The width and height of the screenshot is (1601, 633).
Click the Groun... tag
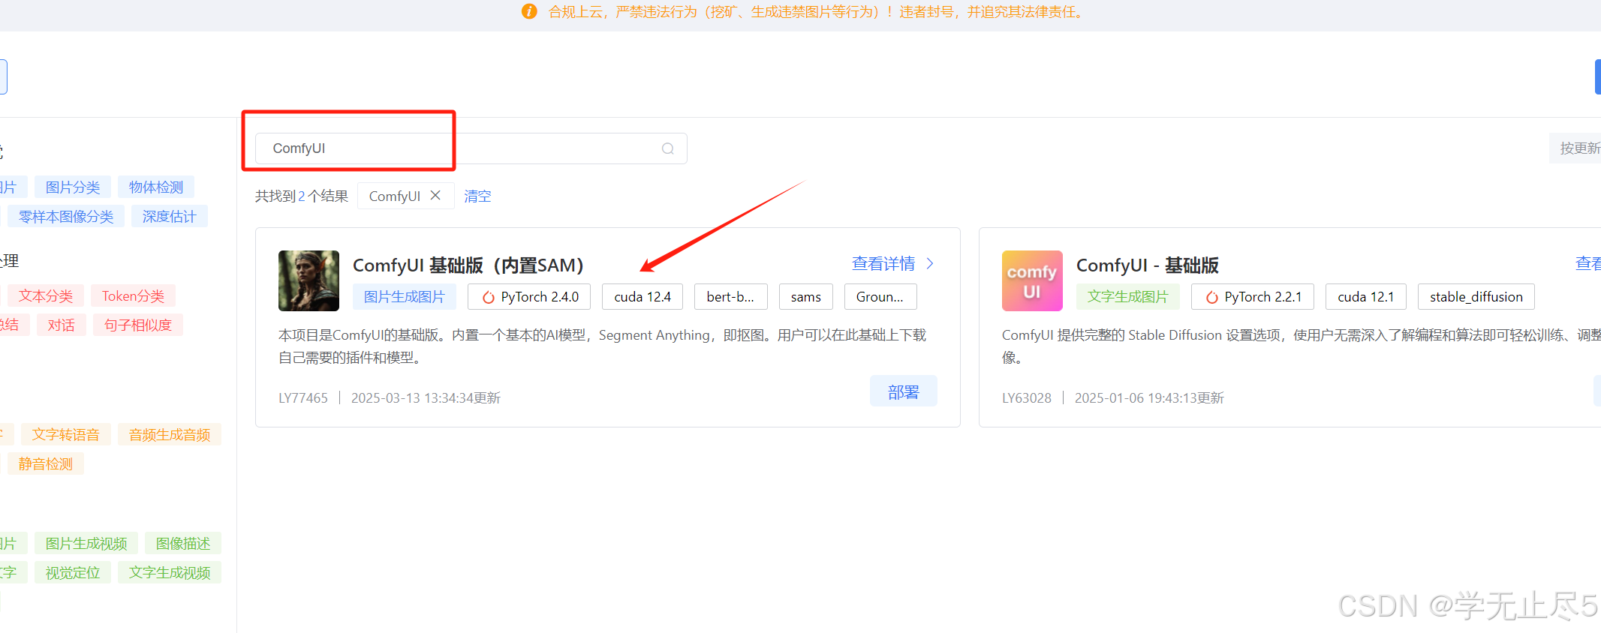point(880,297)
